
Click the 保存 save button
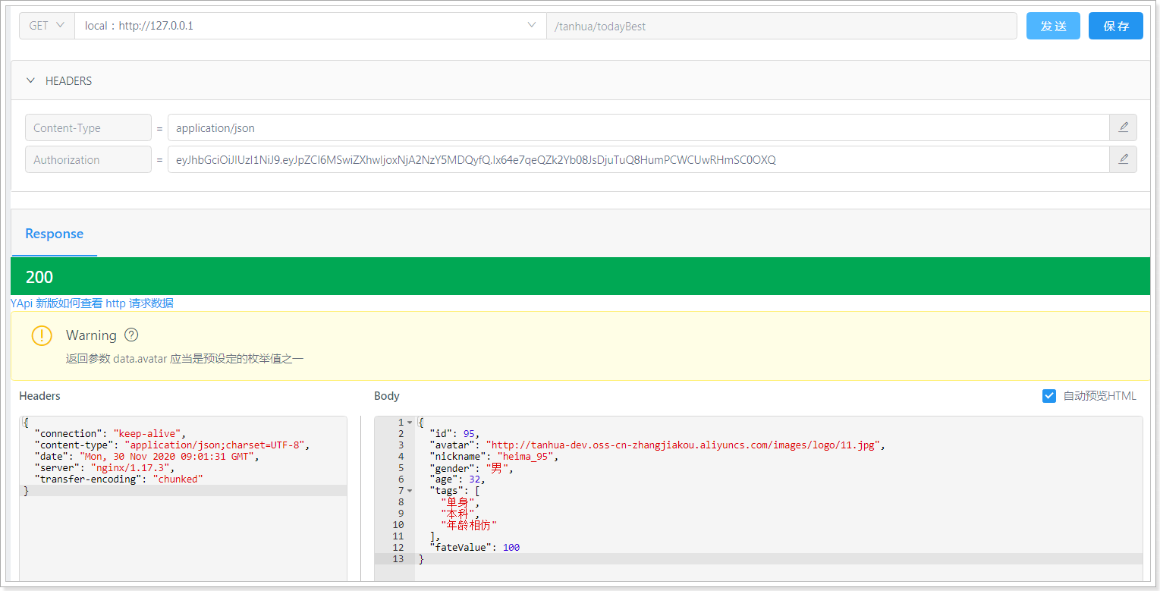point(1116,26)
